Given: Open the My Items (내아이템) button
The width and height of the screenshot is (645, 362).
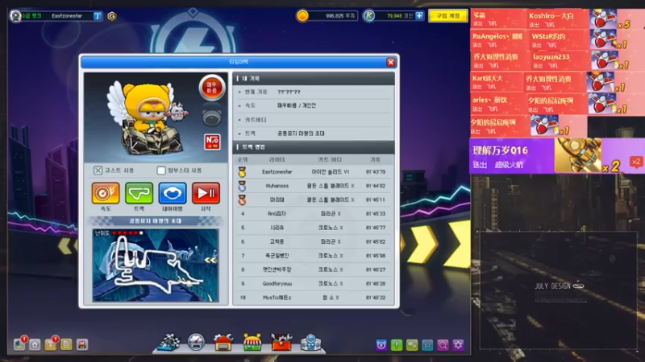Looking at the screenshot, I should coord(173,193).
